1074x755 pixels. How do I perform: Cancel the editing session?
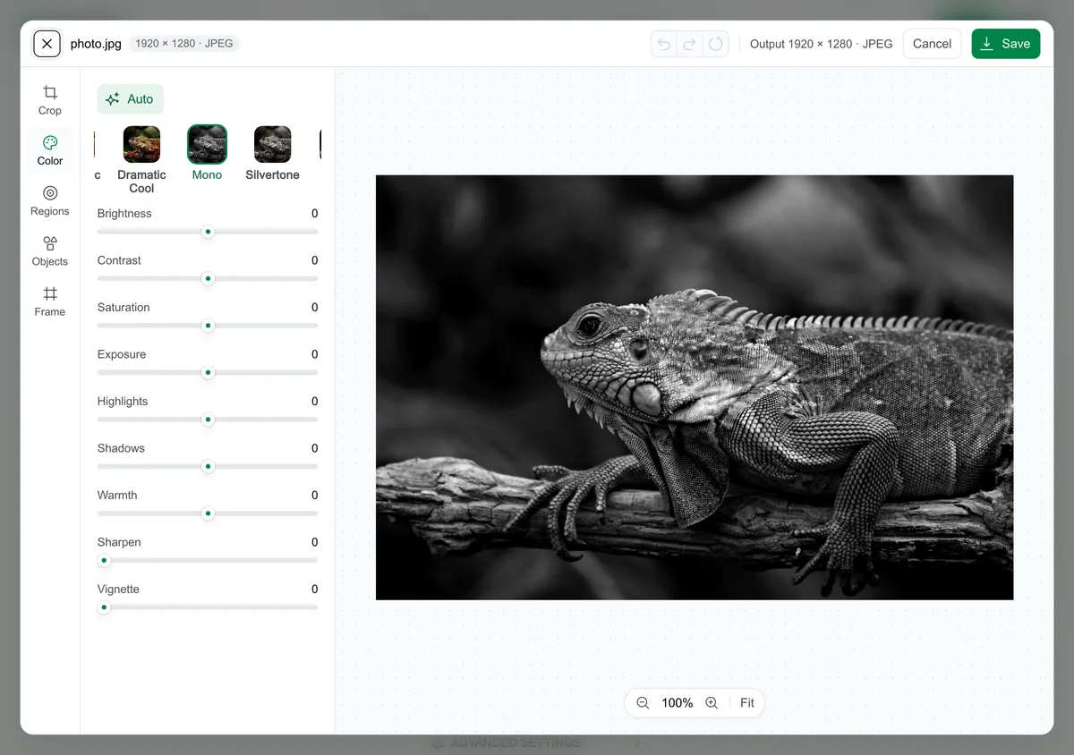(932, 44)
